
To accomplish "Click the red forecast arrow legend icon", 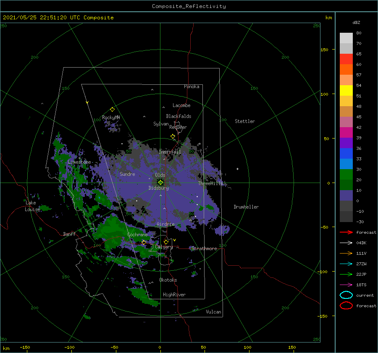I will click(x=346, y=232).
